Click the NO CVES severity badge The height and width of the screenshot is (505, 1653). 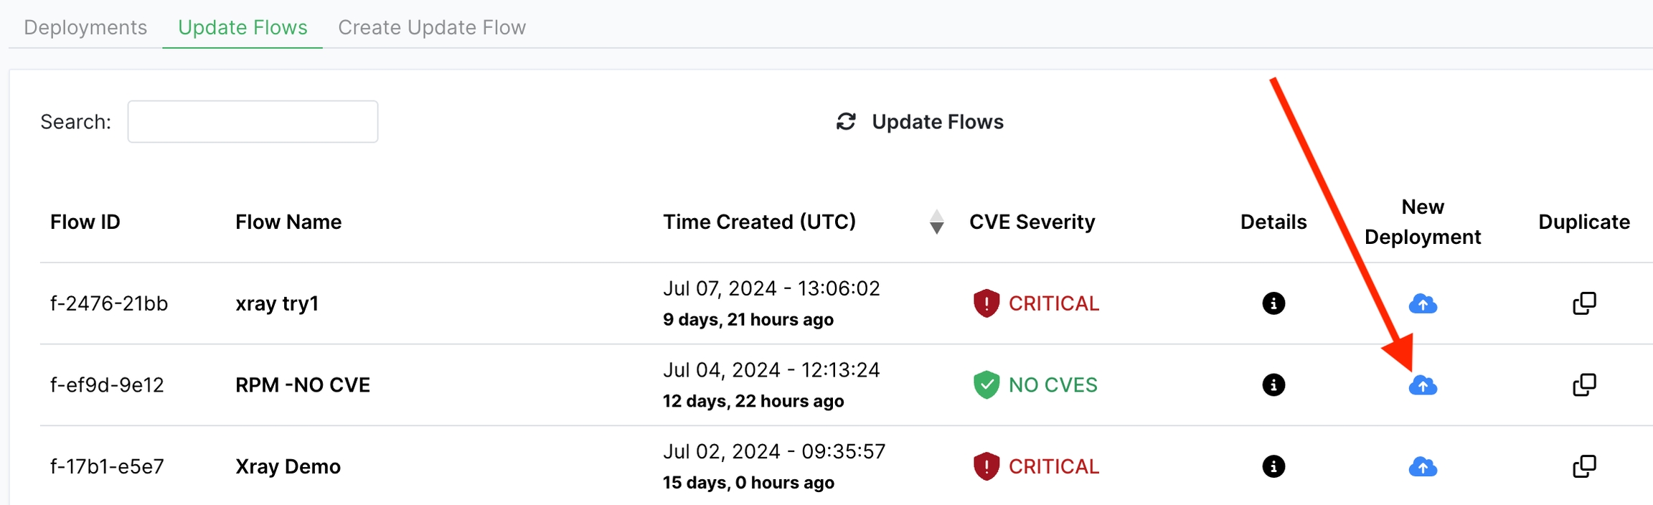(x=1035, y=385)
